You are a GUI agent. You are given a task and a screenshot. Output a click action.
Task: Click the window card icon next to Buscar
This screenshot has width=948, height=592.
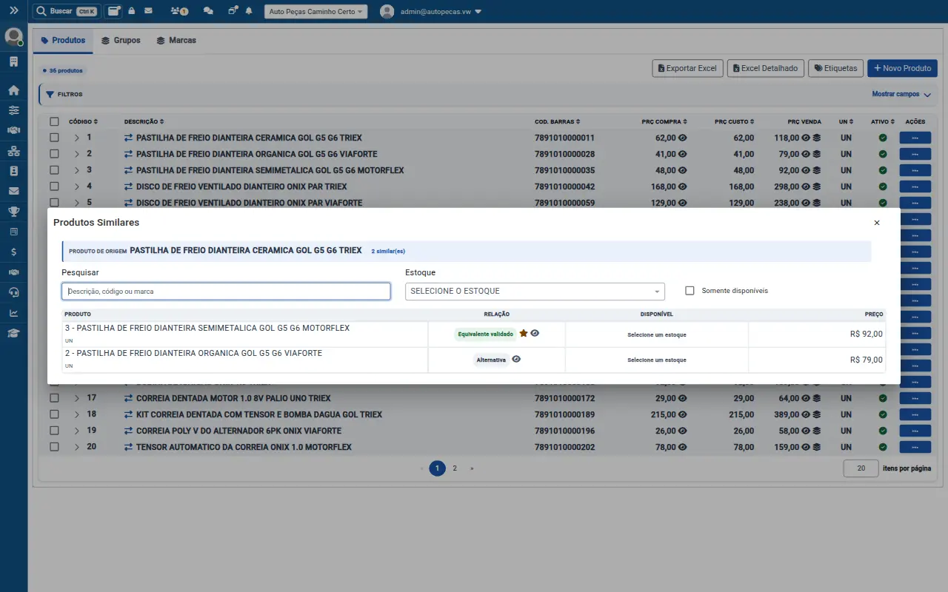click(x=113, y=11)
